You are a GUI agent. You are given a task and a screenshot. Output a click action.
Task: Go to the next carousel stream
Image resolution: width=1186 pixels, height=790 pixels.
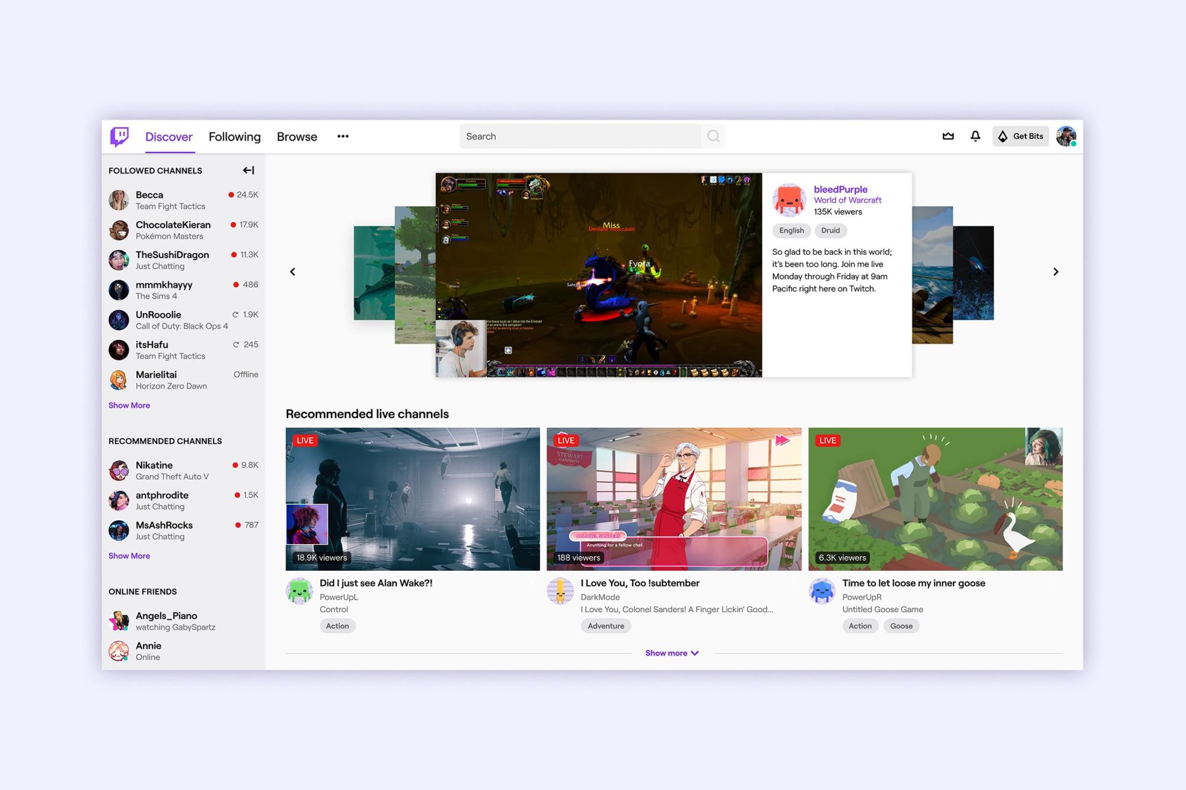pos(1056,272)
